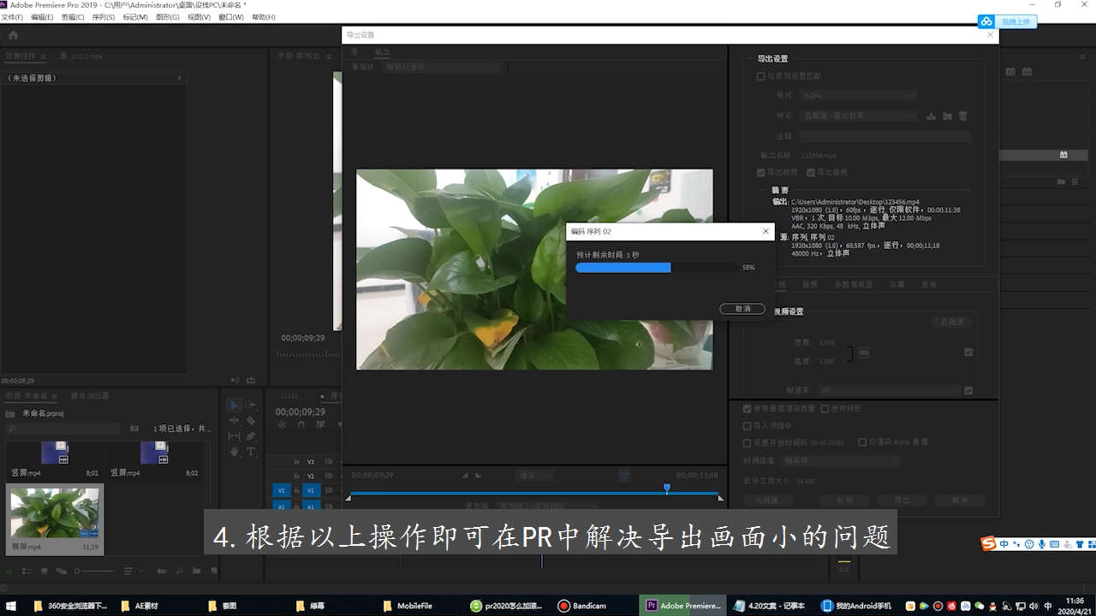Close the 编码 序列 02 progress dialog
This screenshot has height=616, width=1096.
click(x=765, y=231)
